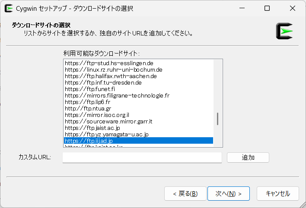Cancel setup with キャンセル button

pyautogui.click(x=278, y=194)
